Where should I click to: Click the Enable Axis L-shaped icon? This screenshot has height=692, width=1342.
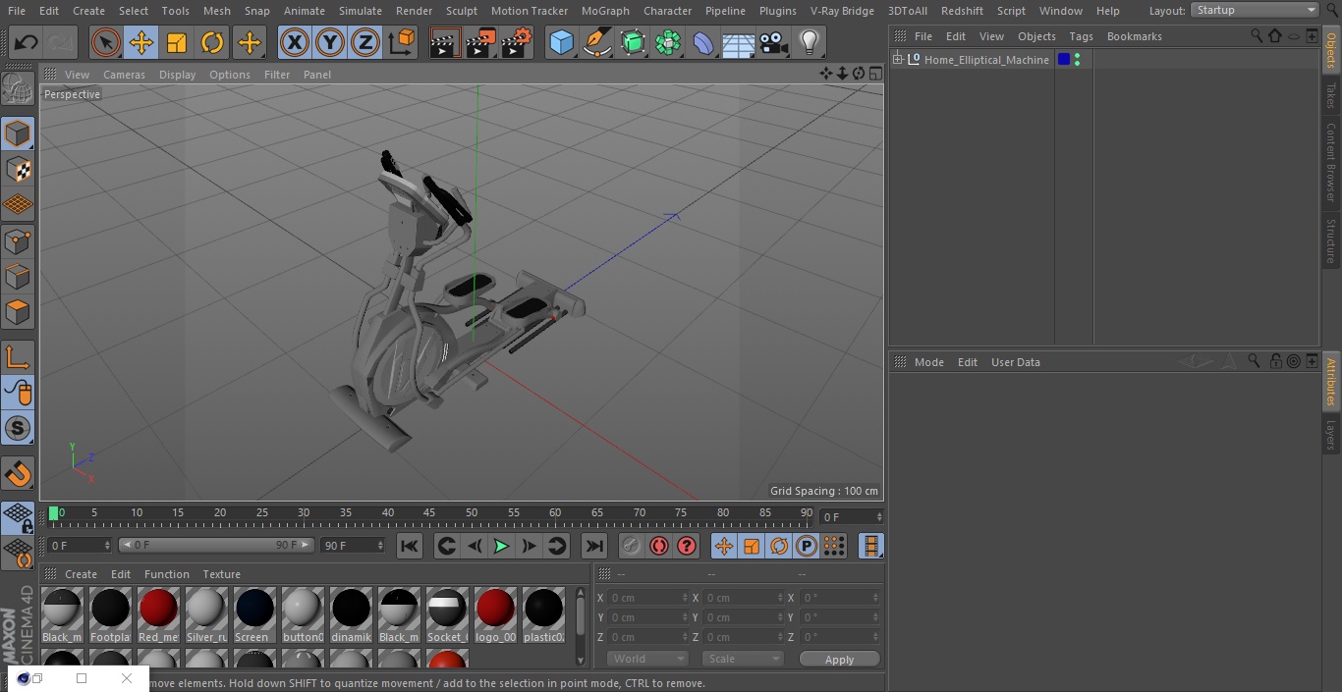(18, 357)
